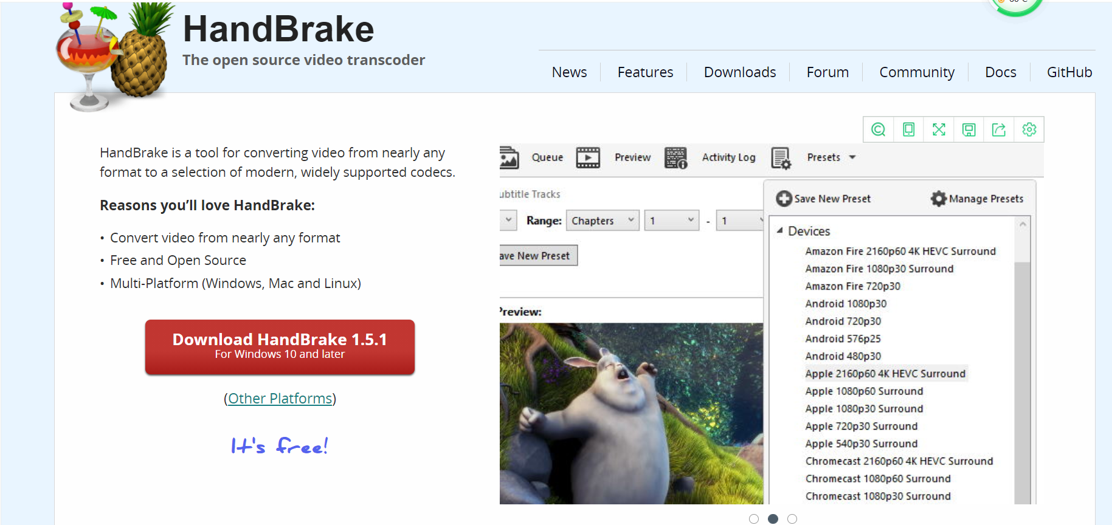Select the second filled carousel slide dot
Viewport: 1112px width, 525px height.
tap(773, 518)
